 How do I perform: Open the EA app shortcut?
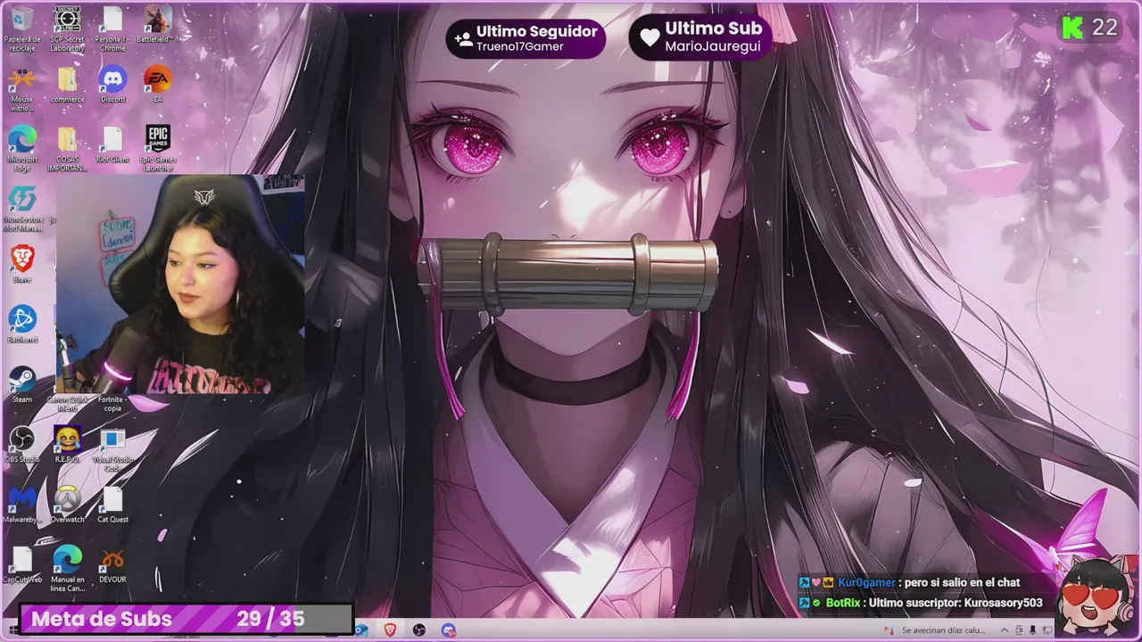pos(158,85)
